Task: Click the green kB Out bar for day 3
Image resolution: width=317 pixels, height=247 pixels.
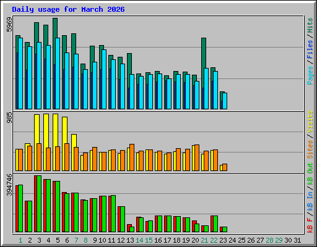Action: click(x=39, y=204)
